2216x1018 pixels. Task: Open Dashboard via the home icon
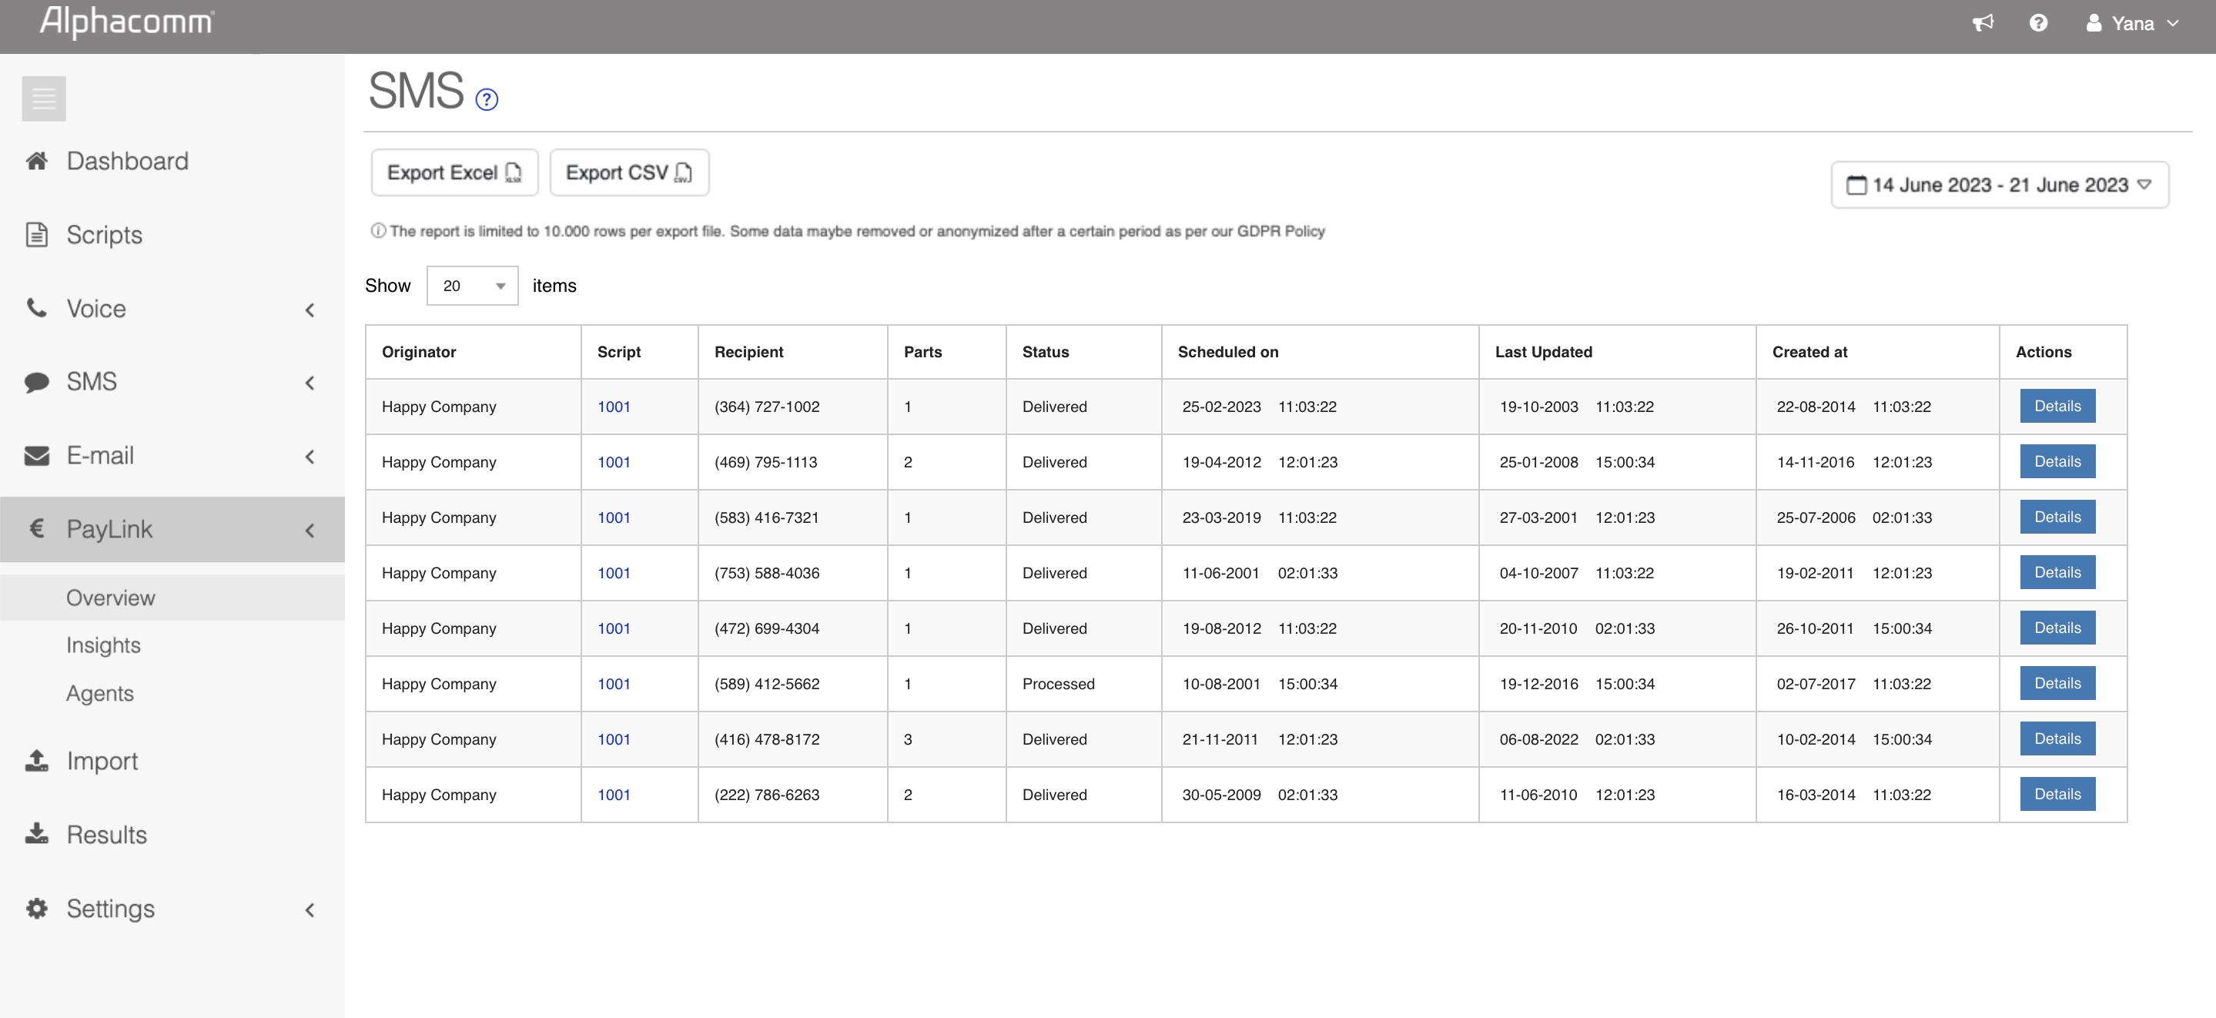point(36,161)
